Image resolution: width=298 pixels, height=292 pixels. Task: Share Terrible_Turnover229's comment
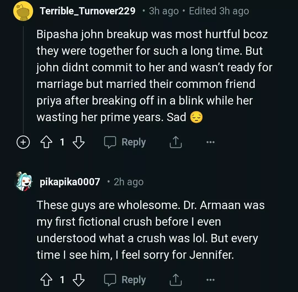(x=175, y=142)
